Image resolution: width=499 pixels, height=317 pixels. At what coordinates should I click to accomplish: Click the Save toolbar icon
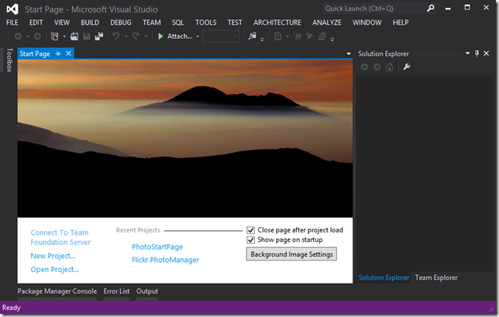pos(87,36)
